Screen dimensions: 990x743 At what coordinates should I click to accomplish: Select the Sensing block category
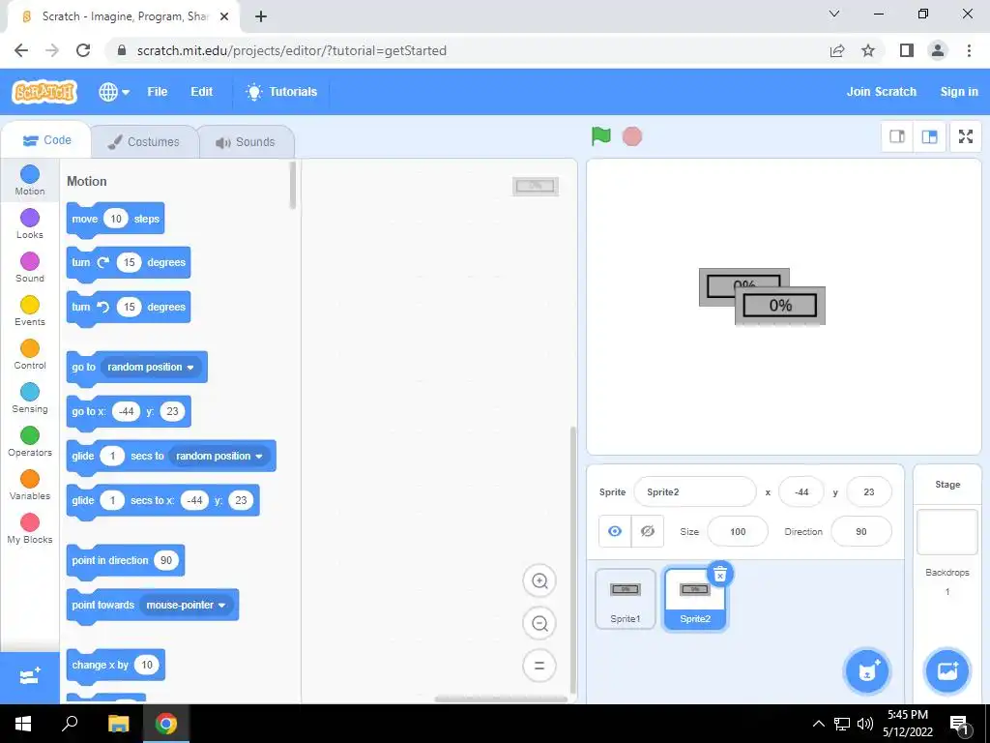pos(30,398)
